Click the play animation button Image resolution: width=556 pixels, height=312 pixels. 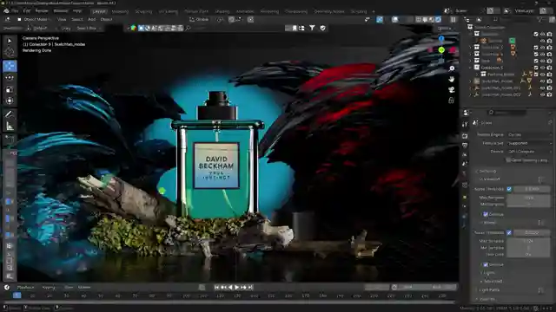[237, 287]
